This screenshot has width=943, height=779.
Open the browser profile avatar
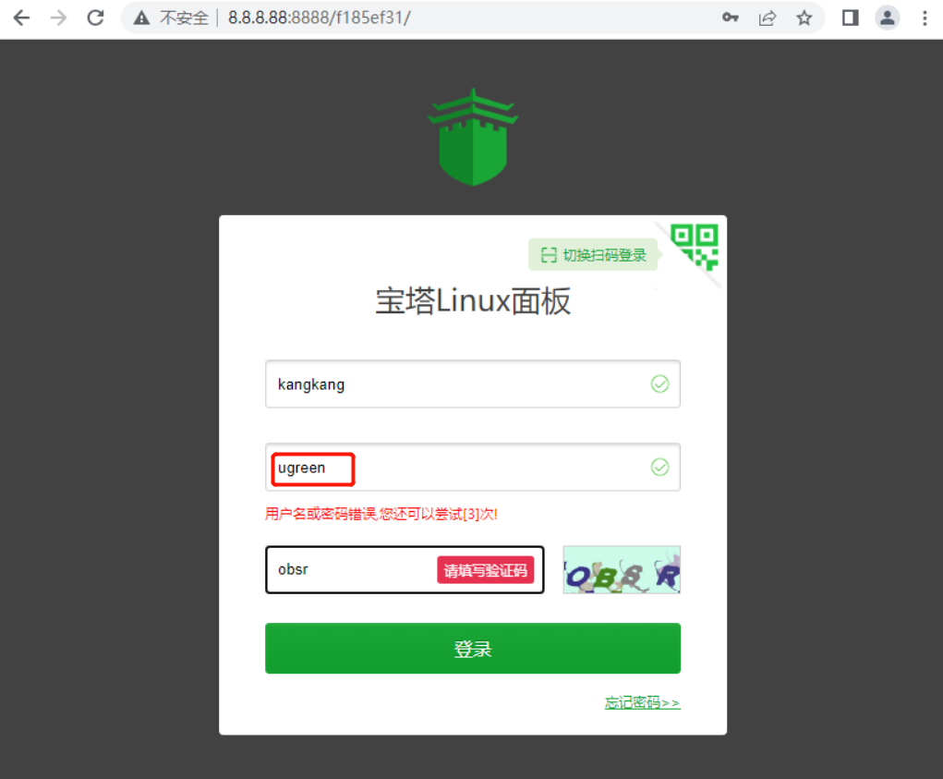887,18
